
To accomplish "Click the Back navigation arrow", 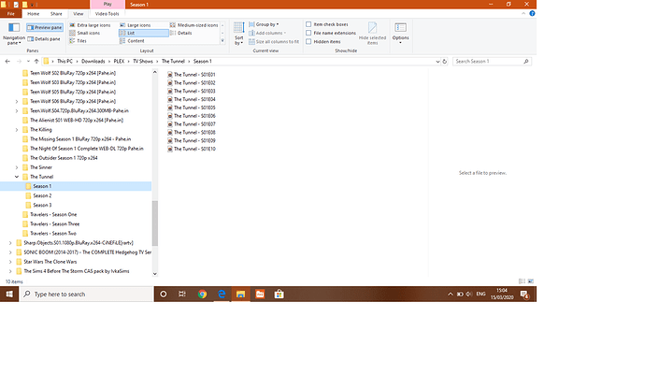I will pos(7,62).
